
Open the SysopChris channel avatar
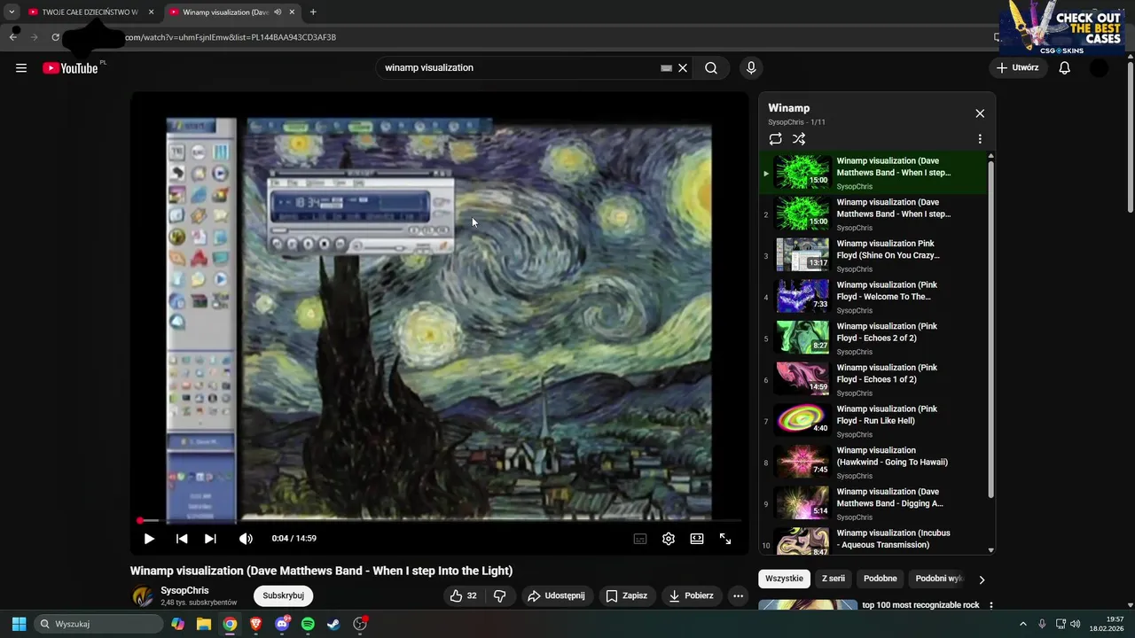click(x=142, y=596)
